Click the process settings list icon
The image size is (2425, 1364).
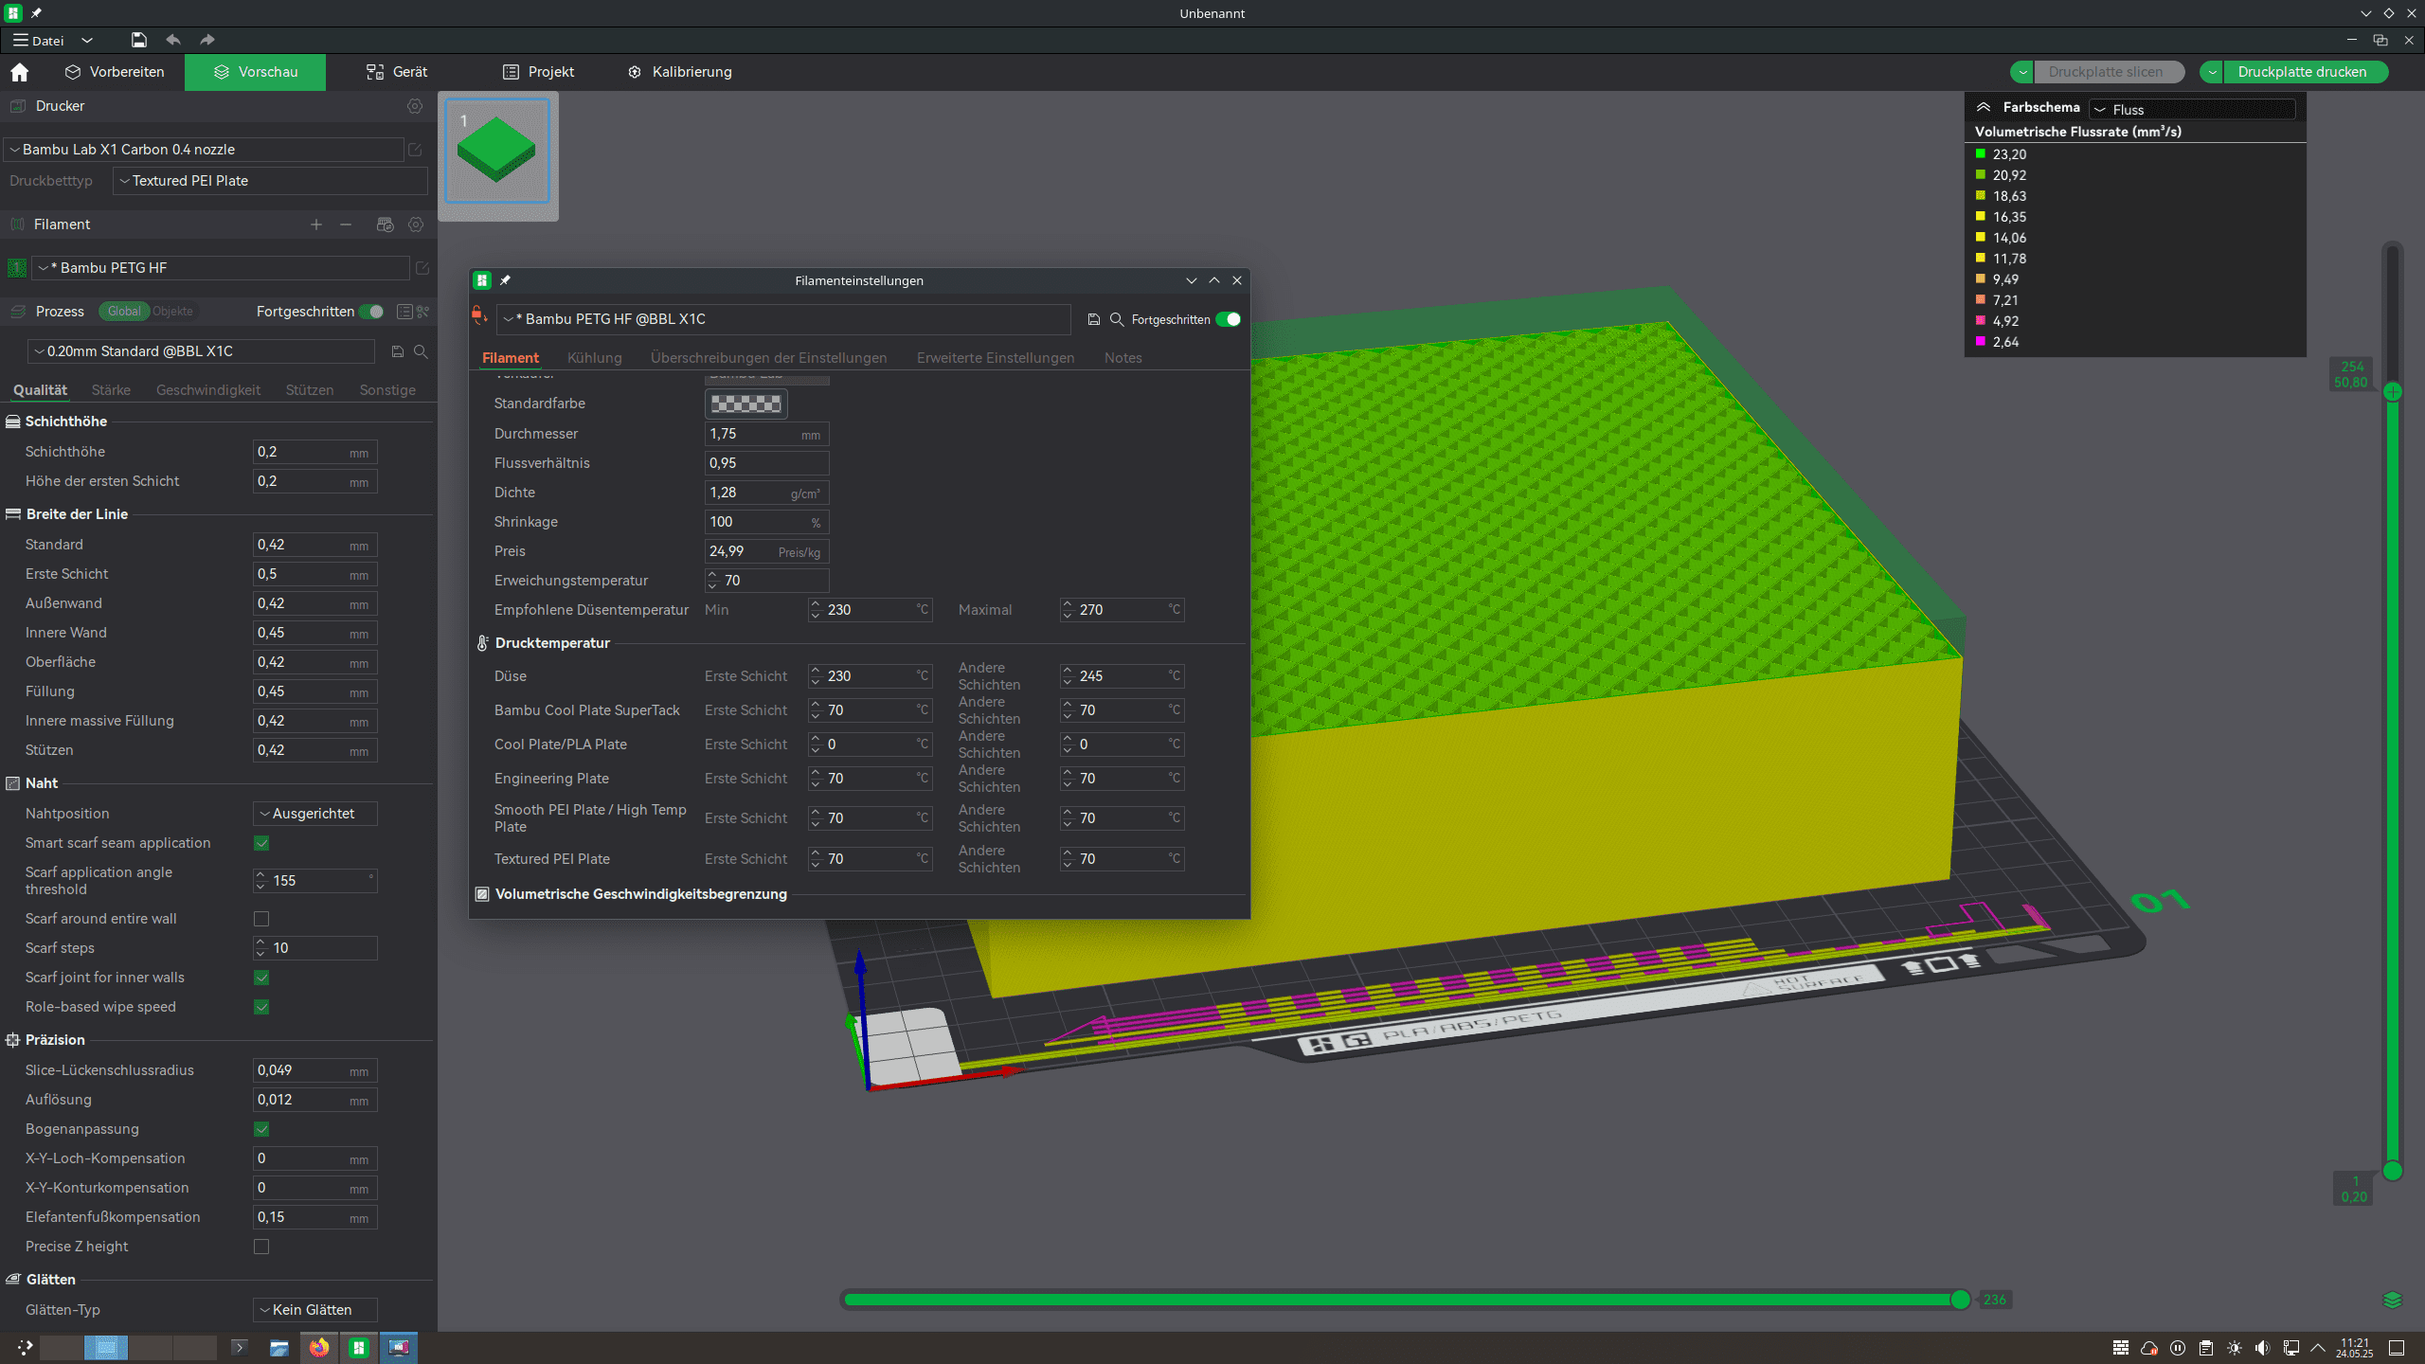pos(404,312)
